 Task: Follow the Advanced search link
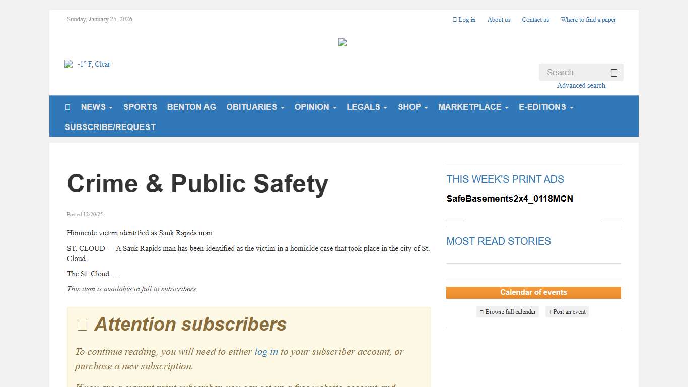pos(581,85)
